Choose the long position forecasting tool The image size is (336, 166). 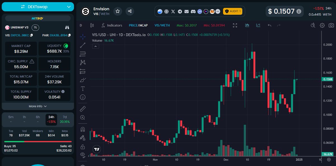pos(83,71)
